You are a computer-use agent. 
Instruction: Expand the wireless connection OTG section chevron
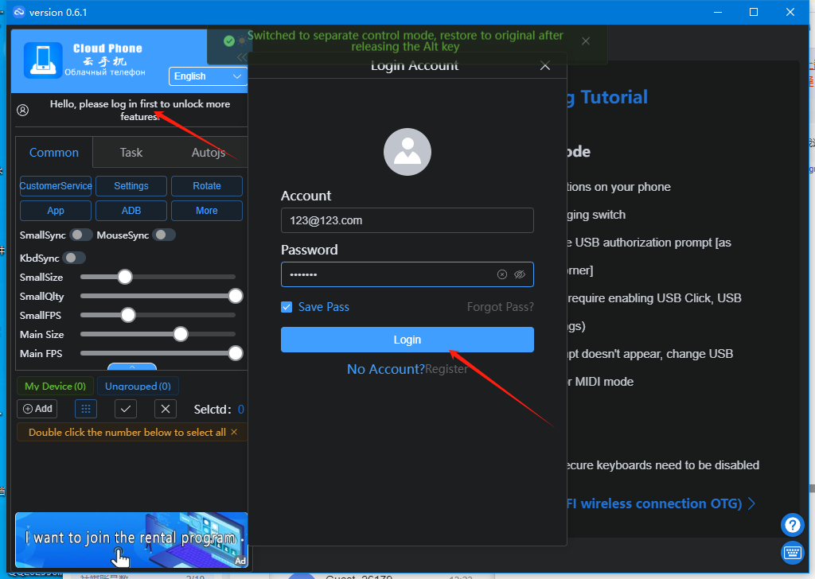click(x=751, y=503)
